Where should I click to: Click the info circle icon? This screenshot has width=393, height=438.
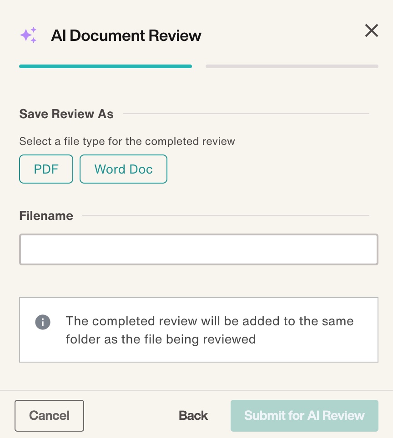[43, 322]
